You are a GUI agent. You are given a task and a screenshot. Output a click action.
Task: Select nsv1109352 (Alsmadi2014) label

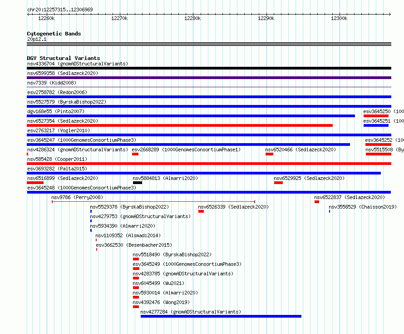click(x=128, y=235)
